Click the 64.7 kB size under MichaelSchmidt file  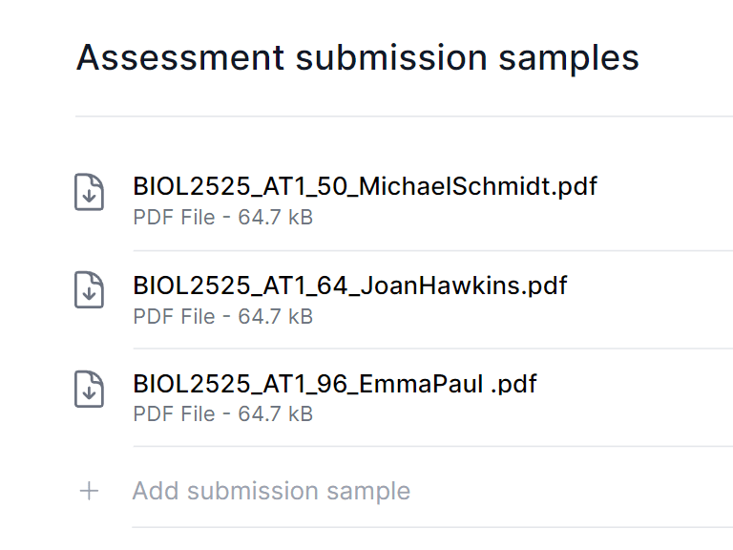tap(275, 218)
